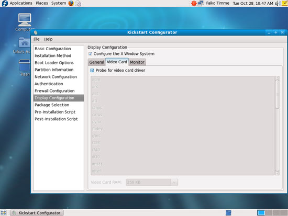The width and height of the screenshot is (288, 216).
Task: Open the Help menu
Action: tap(48, 39)
